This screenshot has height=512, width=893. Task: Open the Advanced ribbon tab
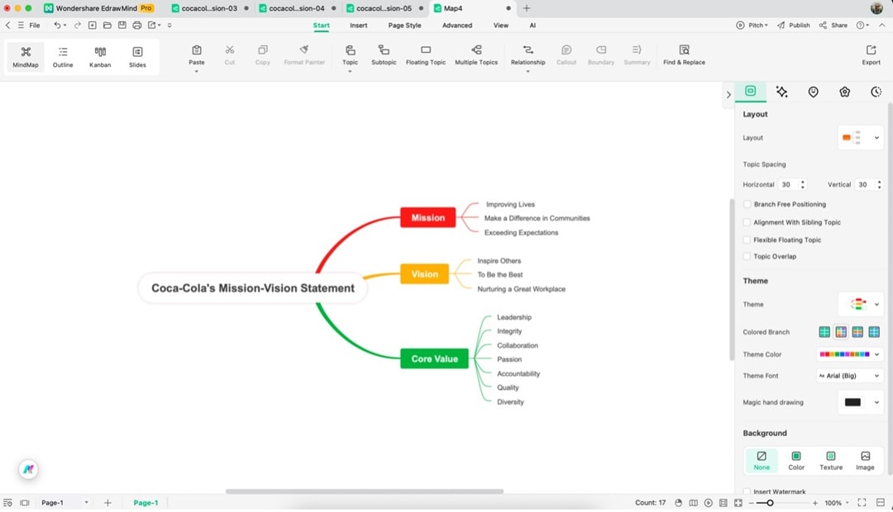456,25
